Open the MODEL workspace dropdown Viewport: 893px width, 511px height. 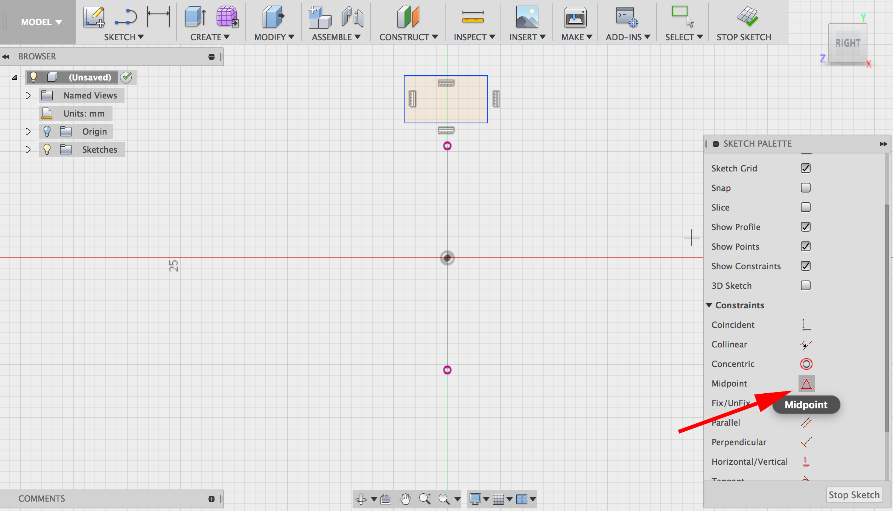41,22
